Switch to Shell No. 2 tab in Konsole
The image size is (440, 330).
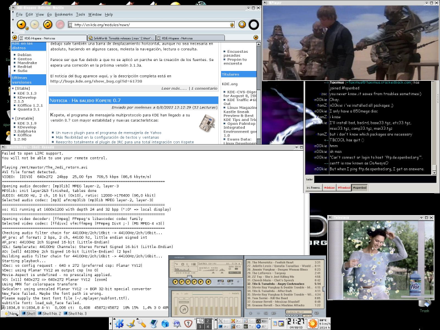click(48, 313)
